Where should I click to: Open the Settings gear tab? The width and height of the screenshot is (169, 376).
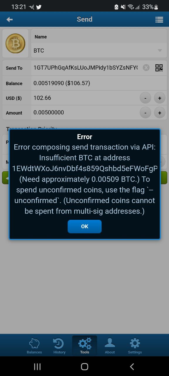pyautogui.click(x=135, y=346)
